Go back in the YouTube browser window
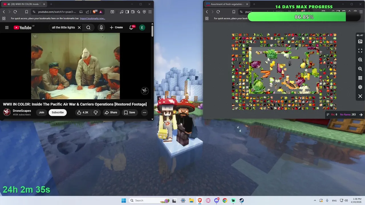The height and width of the screenshot is (205, 365). point(4,12)
